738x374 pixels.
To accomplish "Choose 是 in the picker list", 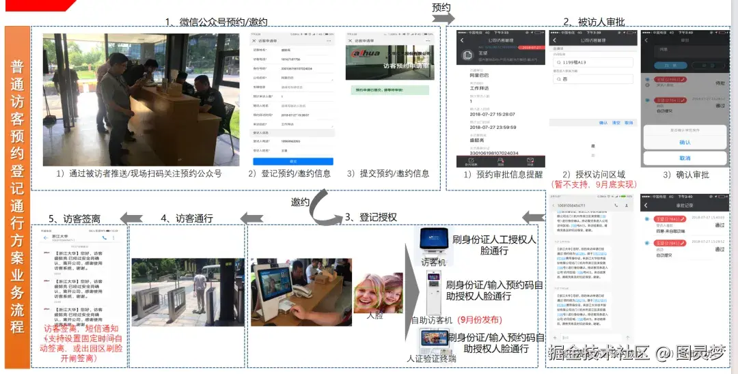I will [593, 146].
